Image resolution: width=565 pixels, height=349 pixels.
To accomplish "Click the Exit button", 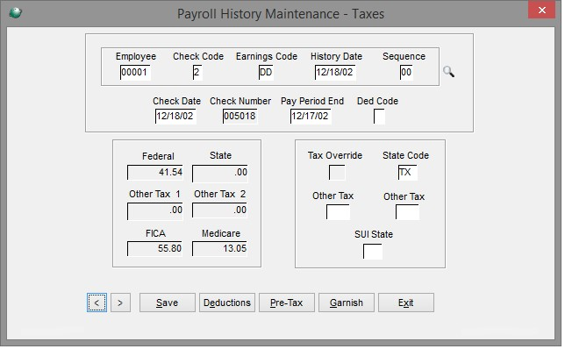I will point(405,303).
